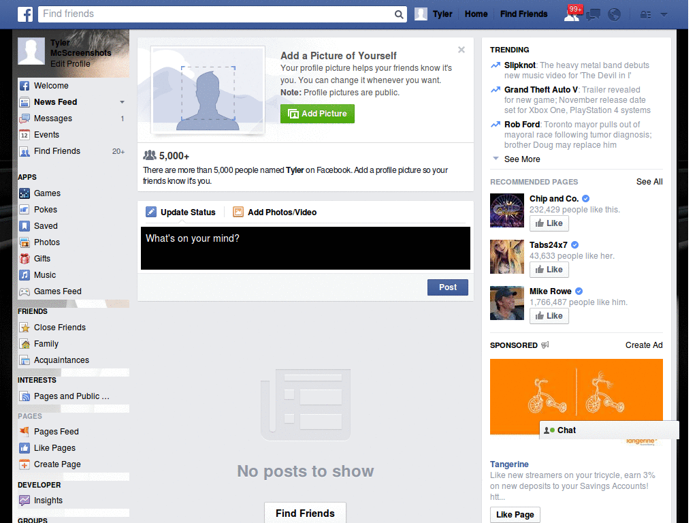Open Find Friends in top bar
The image size is (697, 523).
click(x=523, y=14)
